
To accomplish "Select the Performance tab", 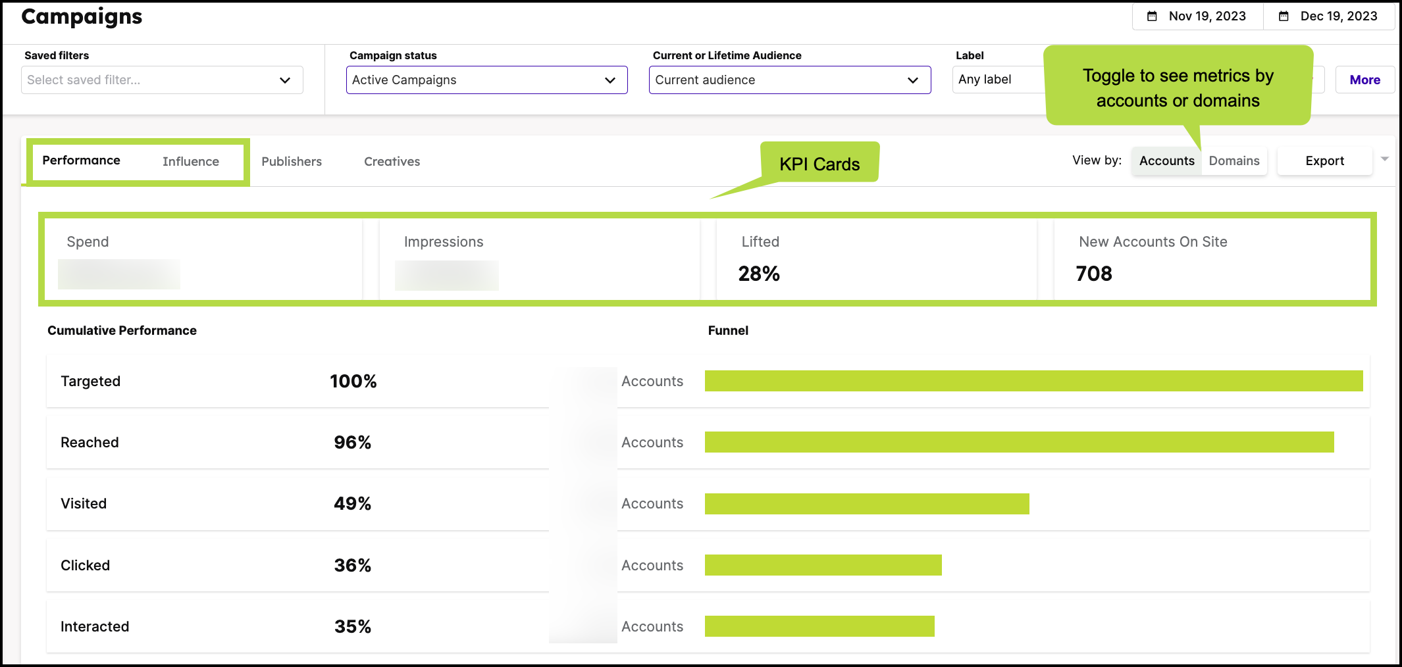I will coord(81,160).
